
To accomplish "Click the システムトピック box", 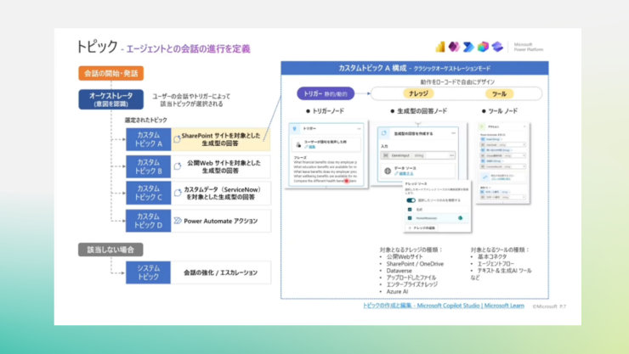I will [149, 273].
